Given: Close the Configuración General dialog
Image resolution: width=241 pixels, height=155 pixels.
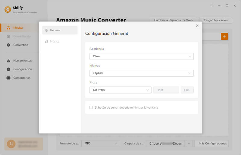Looking at the screenshot, I should (197, 26).
